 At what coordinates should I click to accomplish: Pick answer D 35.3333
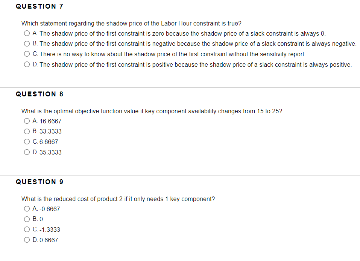[27, 152]
